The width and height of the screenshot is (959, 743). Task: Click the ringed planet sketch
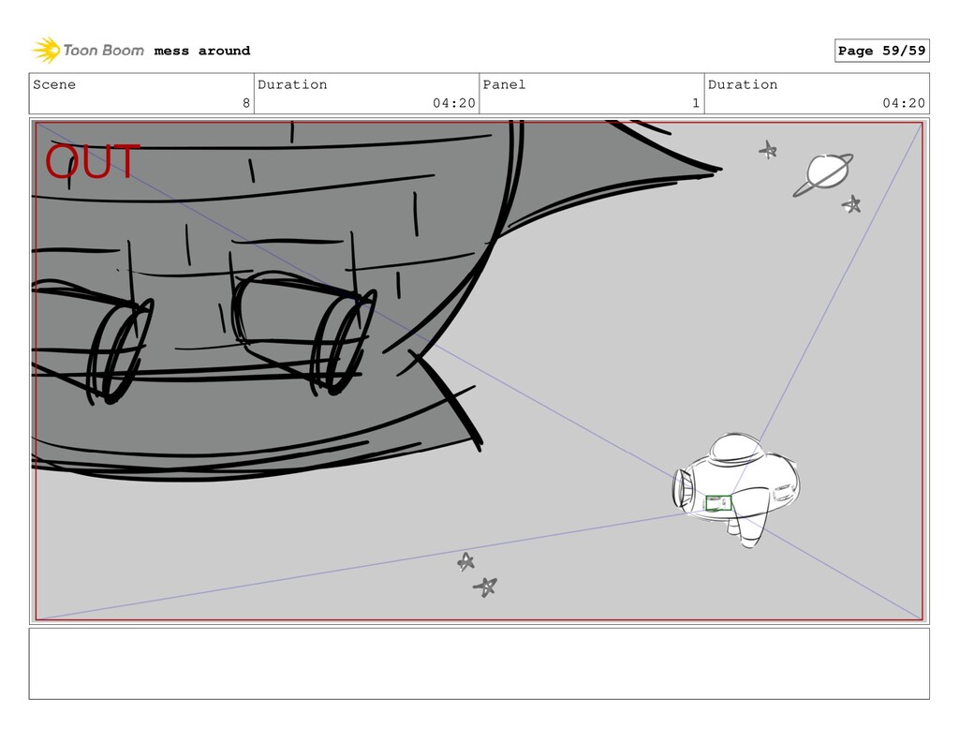pos(823,174)
